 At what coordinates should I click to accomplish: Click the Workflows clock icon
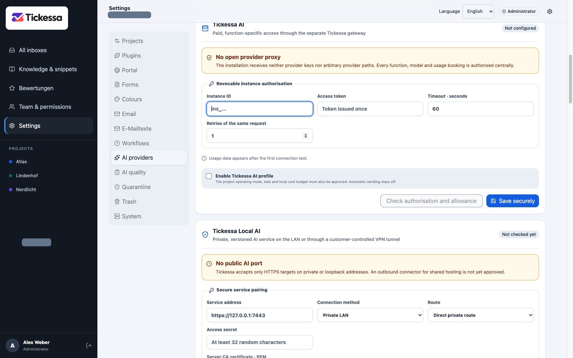tap(117, 143)
